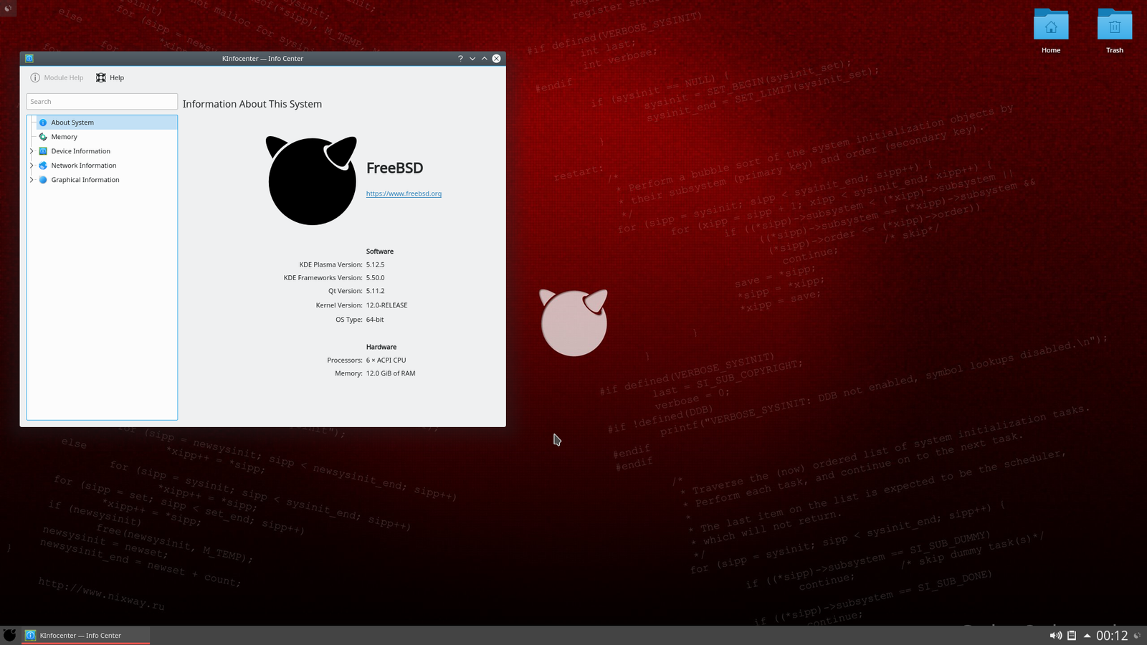Screen dimensions: 1147x645
Task: Open the volume control tray icon
Action: point(1056,636)
